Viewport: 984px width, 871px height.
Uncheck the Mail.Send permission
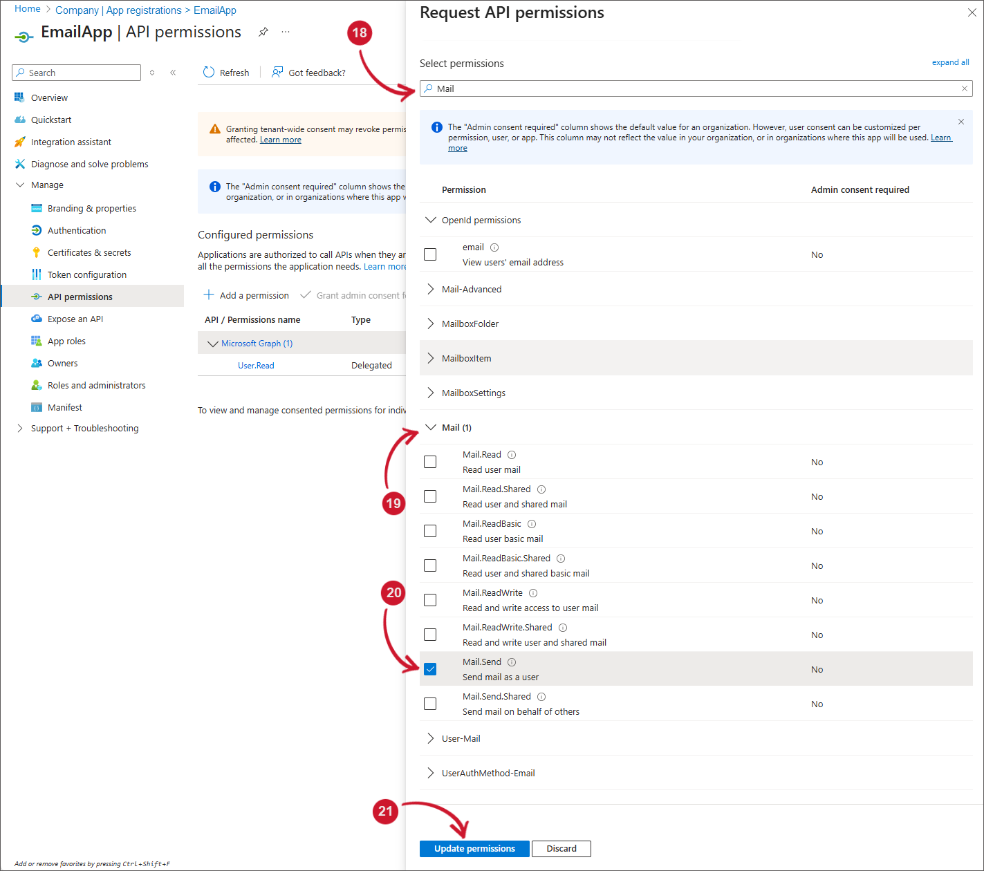pos(430,668)
